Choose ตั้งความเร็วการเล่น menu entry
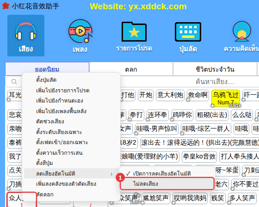This screenshot has height=207, width=259. pyautogui.click(x=71, y=152)
